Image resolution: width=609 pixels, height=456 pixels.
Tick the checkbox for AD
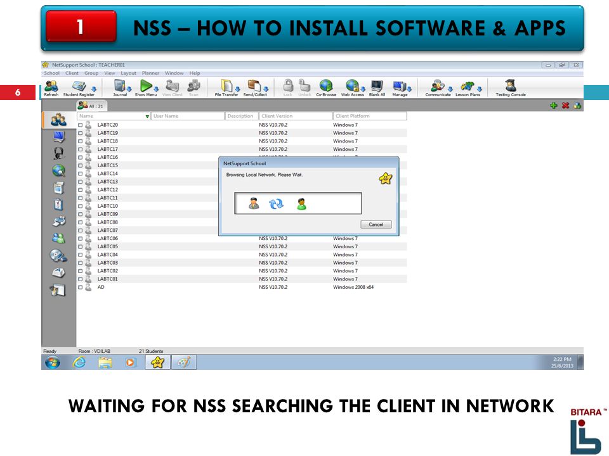80,288
